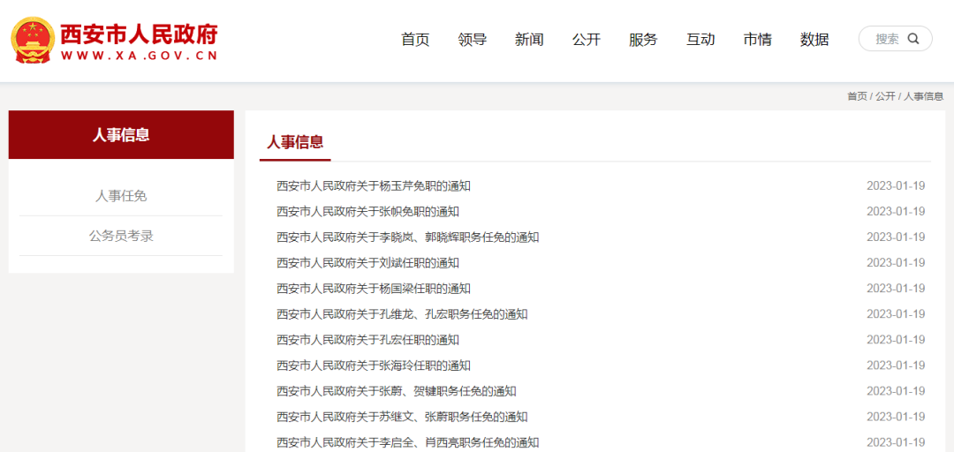This screenshot has height=452, width=954.
Task: Click the 西安市人民政府 site title text
Action: (x=139, y=34)
